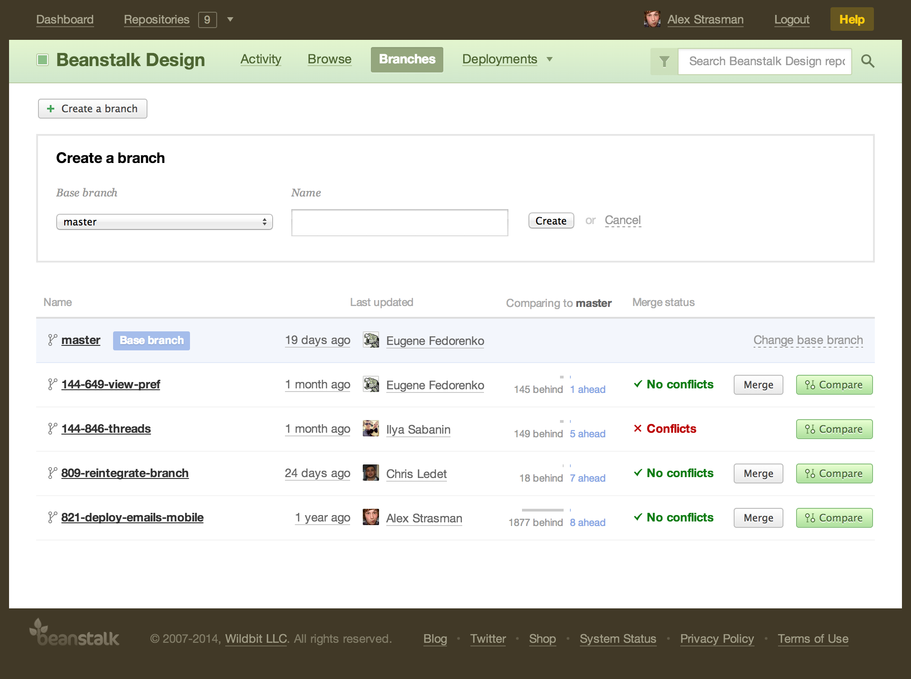Viewport: 911px width, 679px height.
Task: Click the Help button
Action: coord(852,19)
